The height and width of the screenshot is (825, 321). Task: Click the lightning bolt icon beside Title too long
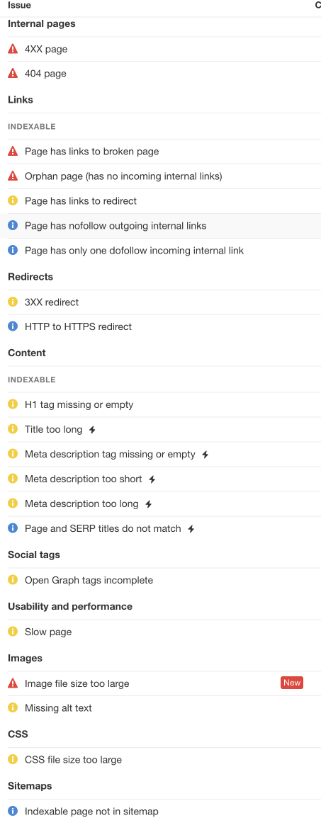pos(92,430)
